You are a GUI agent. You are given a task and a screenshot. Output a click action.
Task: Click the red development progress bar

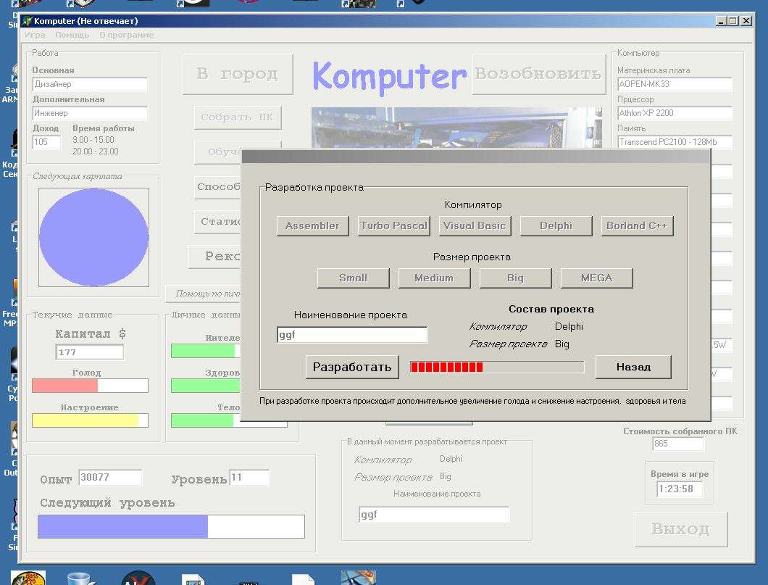tap(496, 367)
